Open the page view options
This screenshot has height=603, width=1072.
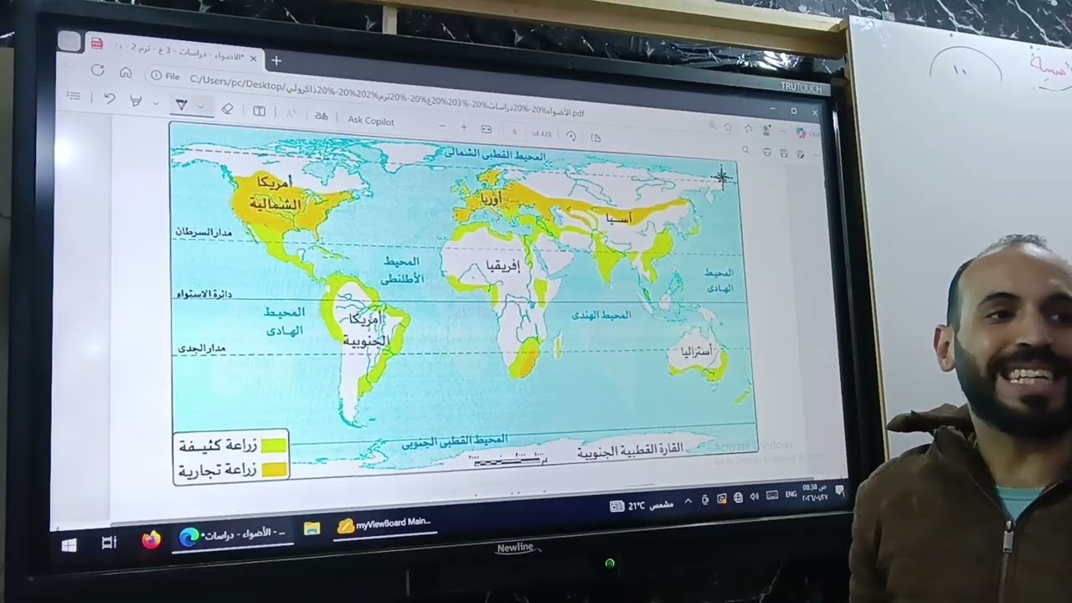595,137
